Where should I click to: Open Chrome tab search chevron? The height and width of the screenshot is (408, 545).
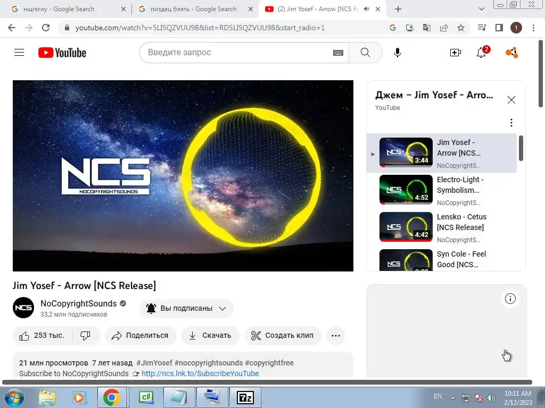(481, 9)
